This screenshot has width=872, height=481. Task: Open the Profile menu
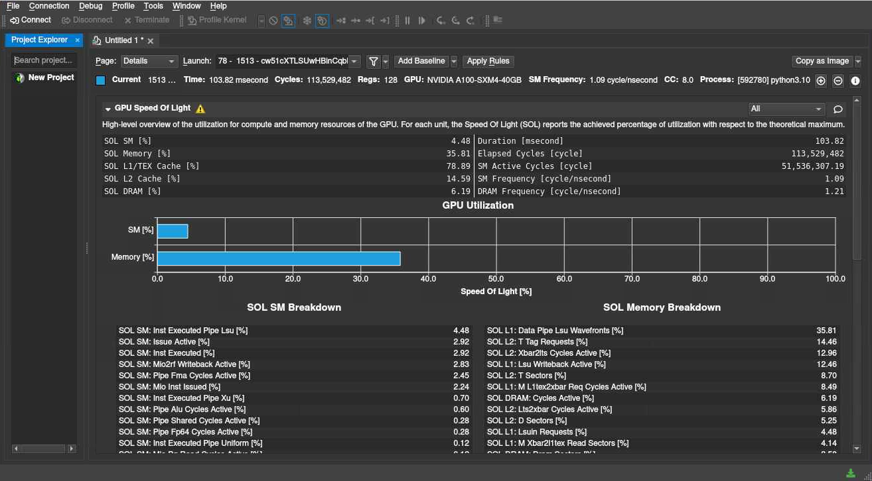pyautogui.click(x=123, y=6)
